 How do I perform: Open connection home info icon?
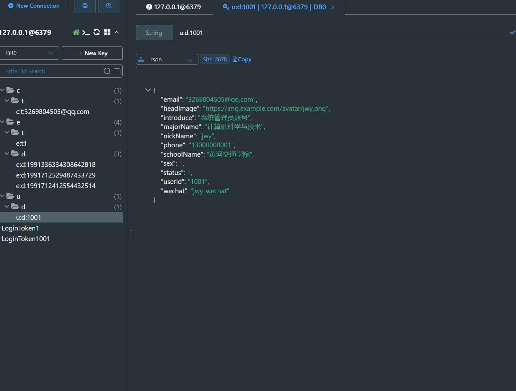click(76, 32)
